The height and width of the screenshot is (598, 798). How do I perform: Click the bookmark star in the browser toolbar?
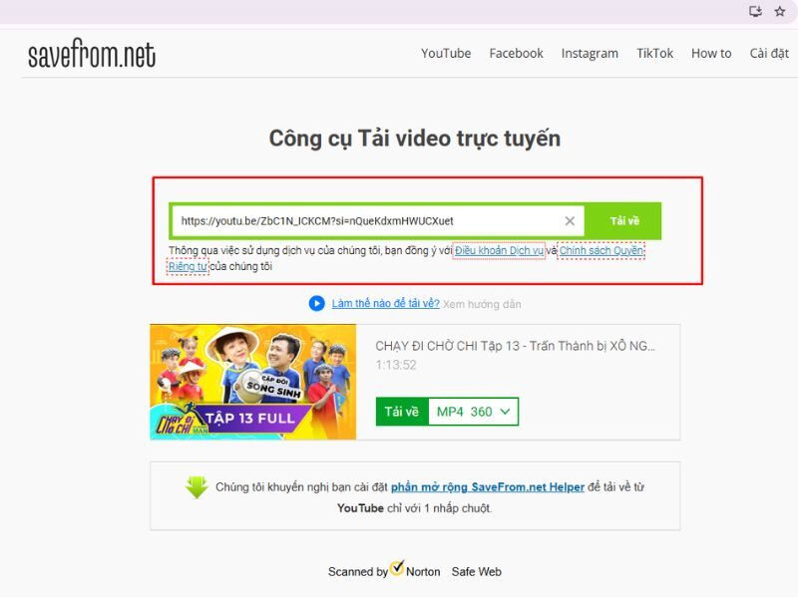pyautogui.click(x=782, y=12)
